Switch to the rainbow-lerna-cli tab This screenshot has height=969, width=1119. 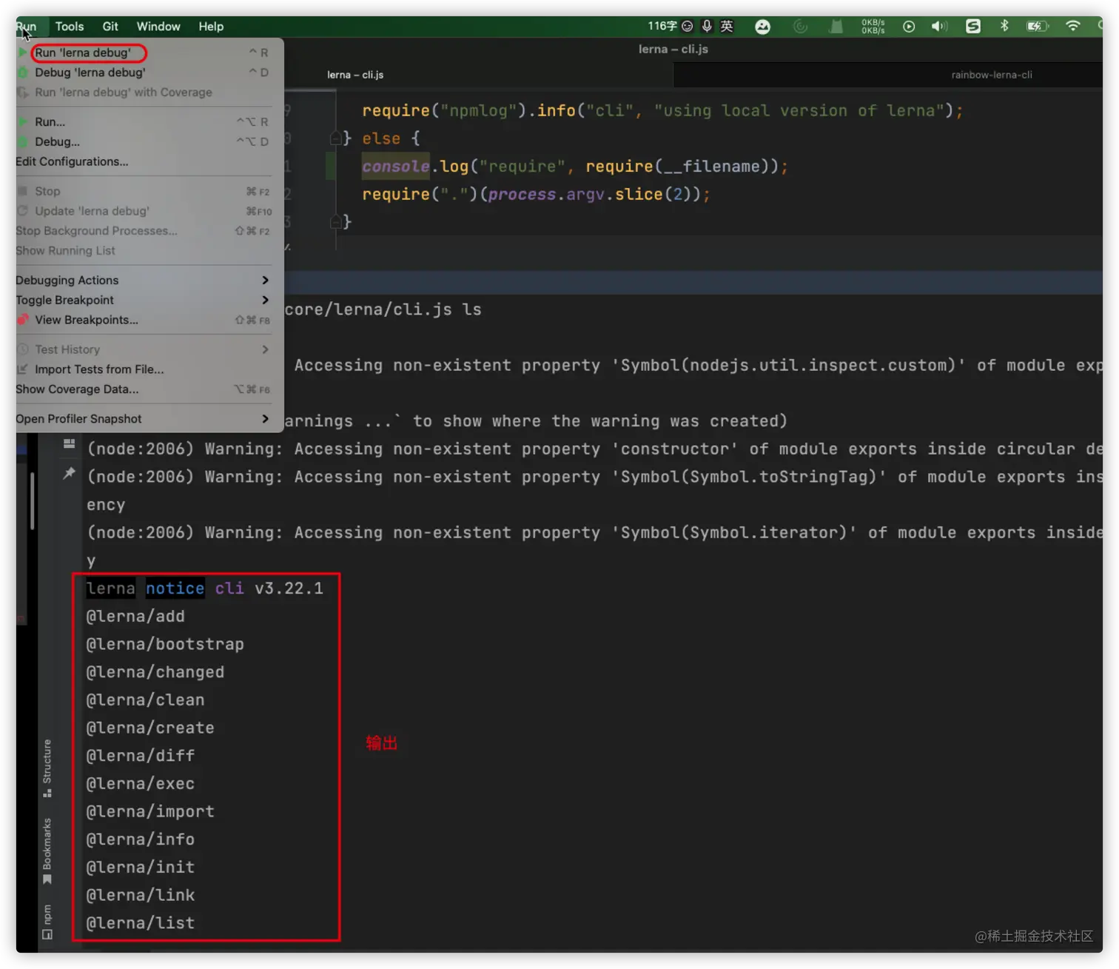point(992,75)
